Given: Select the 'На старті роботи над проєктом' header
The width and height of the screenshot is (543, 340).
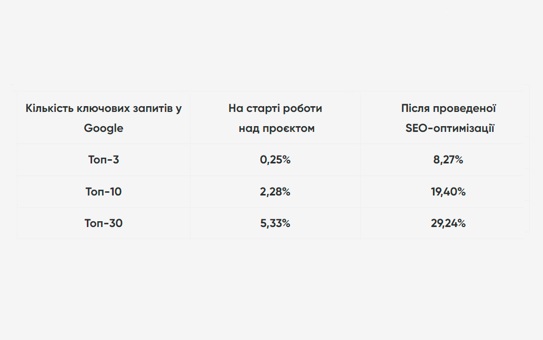Looking at the screenshot, I should (275, 118).
